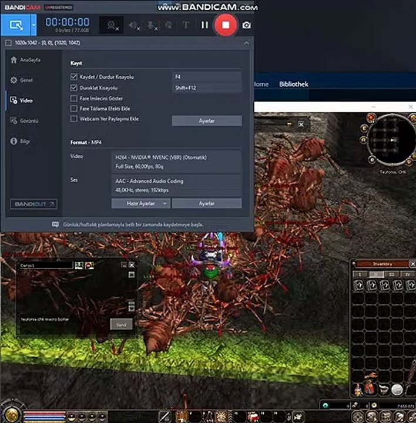Uncheck Kaydet / Durdur Kısayolu checkbox
The image size is (416, 423).
pyautogui.click(x=73, y=77)
